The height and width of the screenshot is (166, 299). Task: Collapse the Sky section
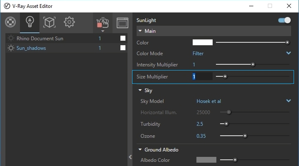click(x=140, y=90)
